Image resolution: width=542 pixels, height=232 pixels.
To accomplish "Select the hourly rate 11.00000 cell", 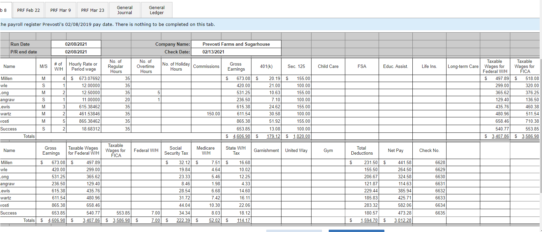I will click(83, 100).
